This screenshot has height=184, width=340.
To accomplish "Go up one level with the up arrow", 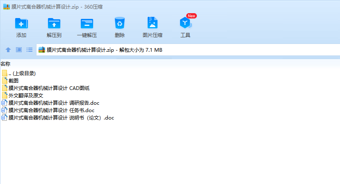I will (x=8, y=50).
